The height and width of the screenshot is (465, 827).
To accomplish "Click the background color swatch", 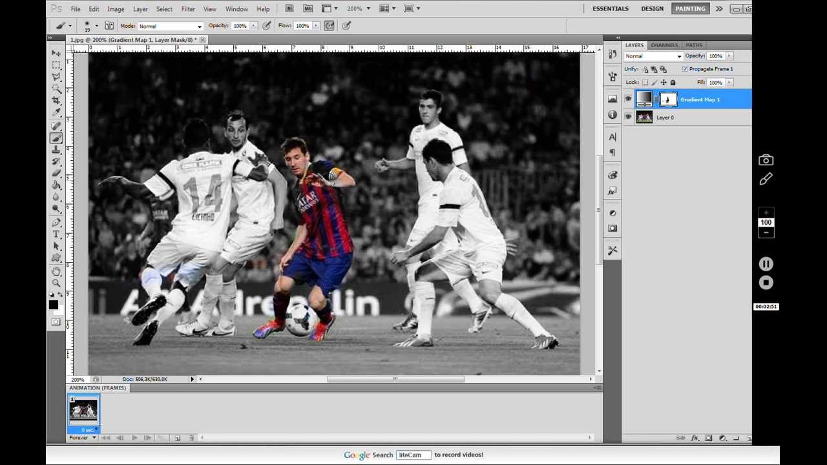I will pos(60,311).
